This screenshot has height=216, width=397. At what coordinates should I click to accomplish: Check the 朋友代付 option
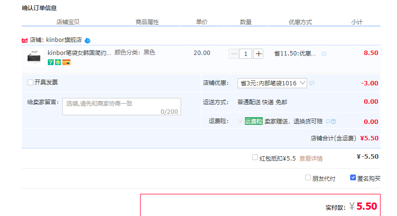(308, 177)
